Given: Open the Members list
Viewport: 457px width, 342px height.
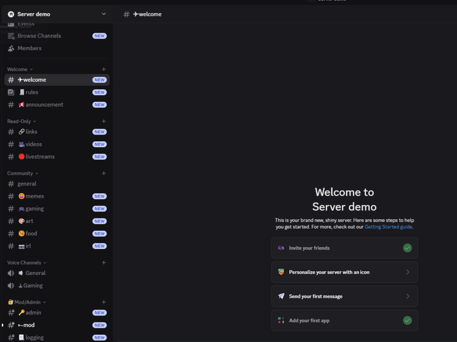Looking at the screenshot, I should (x=57, y=48).
